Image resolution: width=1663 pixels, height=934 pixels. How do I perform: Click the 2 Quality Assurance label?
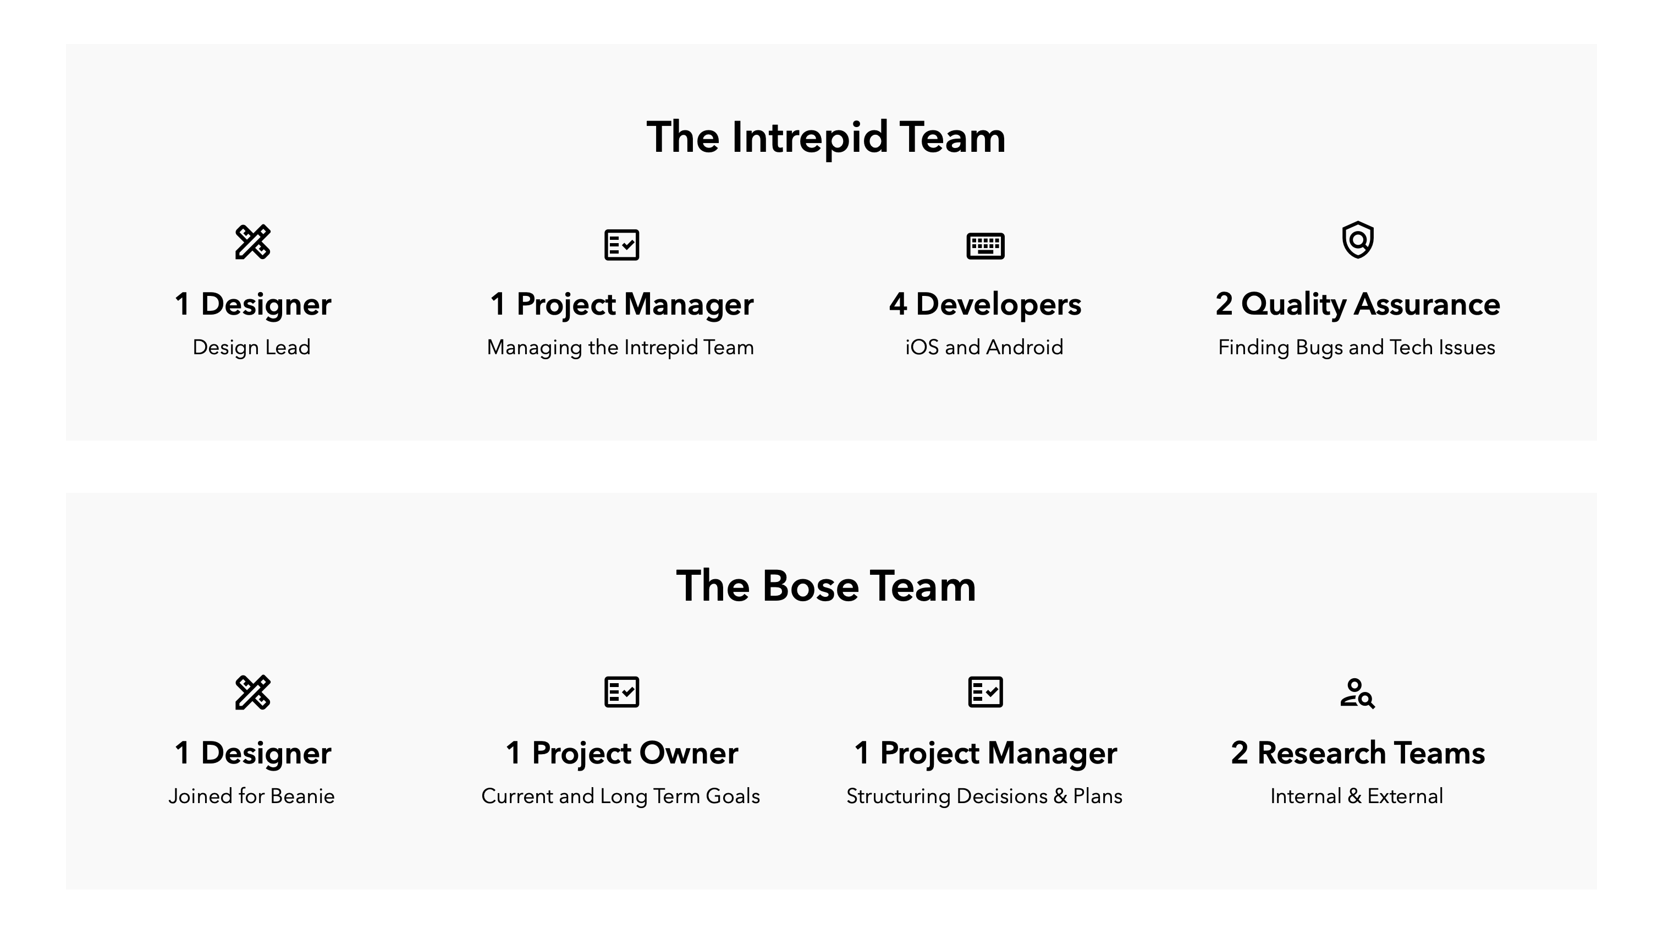(x=1357, y=304)
